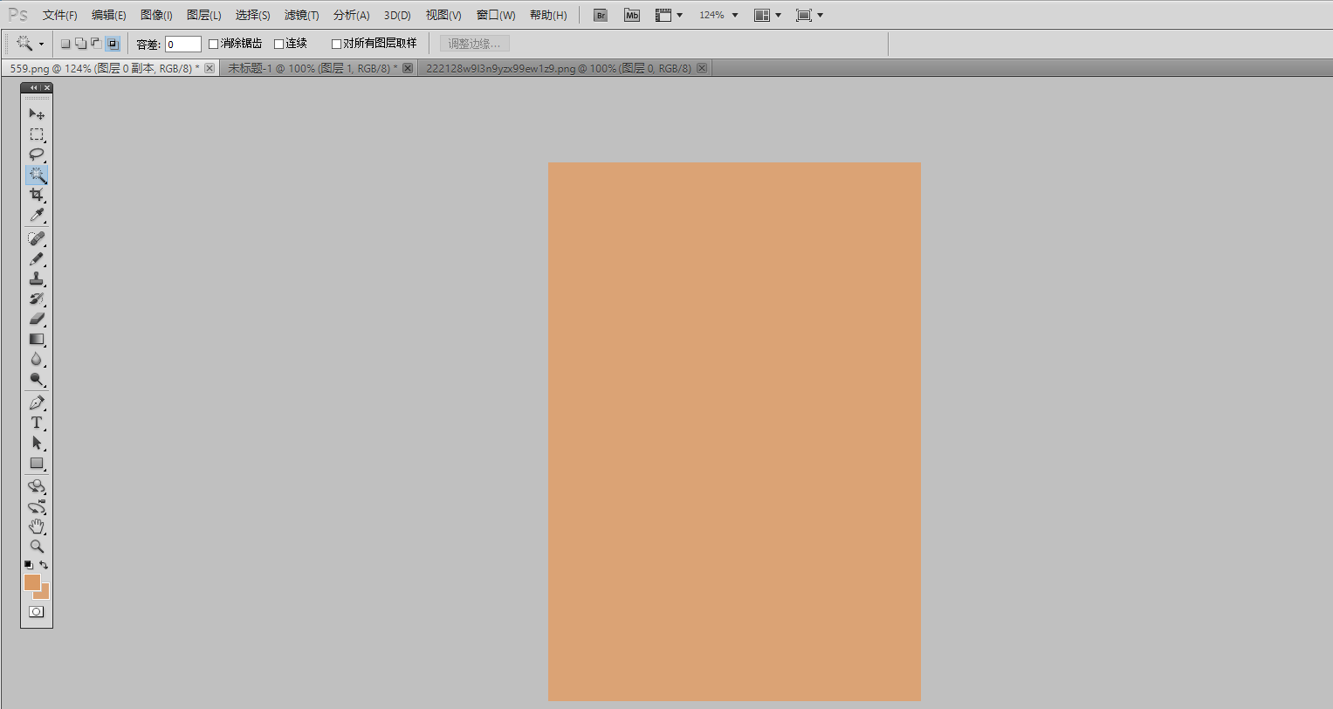Select the 3D Camera Rotate tool
The width and height of the screenshot is (1333, 709).
click(37, 507)
